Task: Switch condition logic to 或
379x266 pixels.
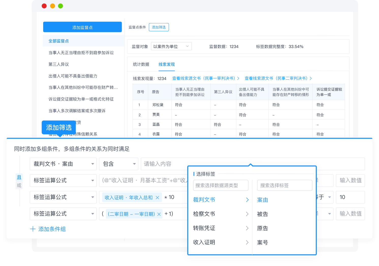Action: 19,185
